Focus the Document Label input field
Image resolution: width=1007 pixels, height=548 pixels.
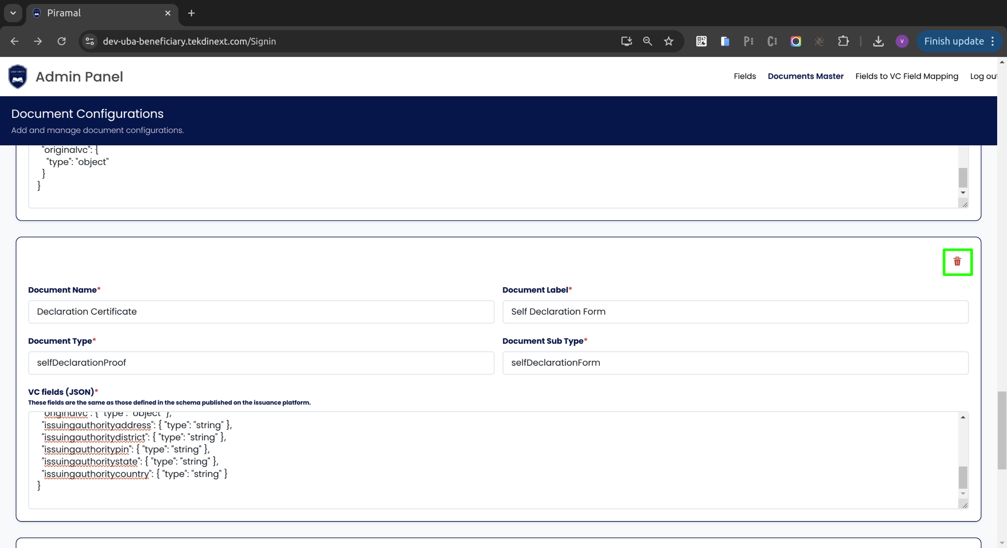click(735, 312)
